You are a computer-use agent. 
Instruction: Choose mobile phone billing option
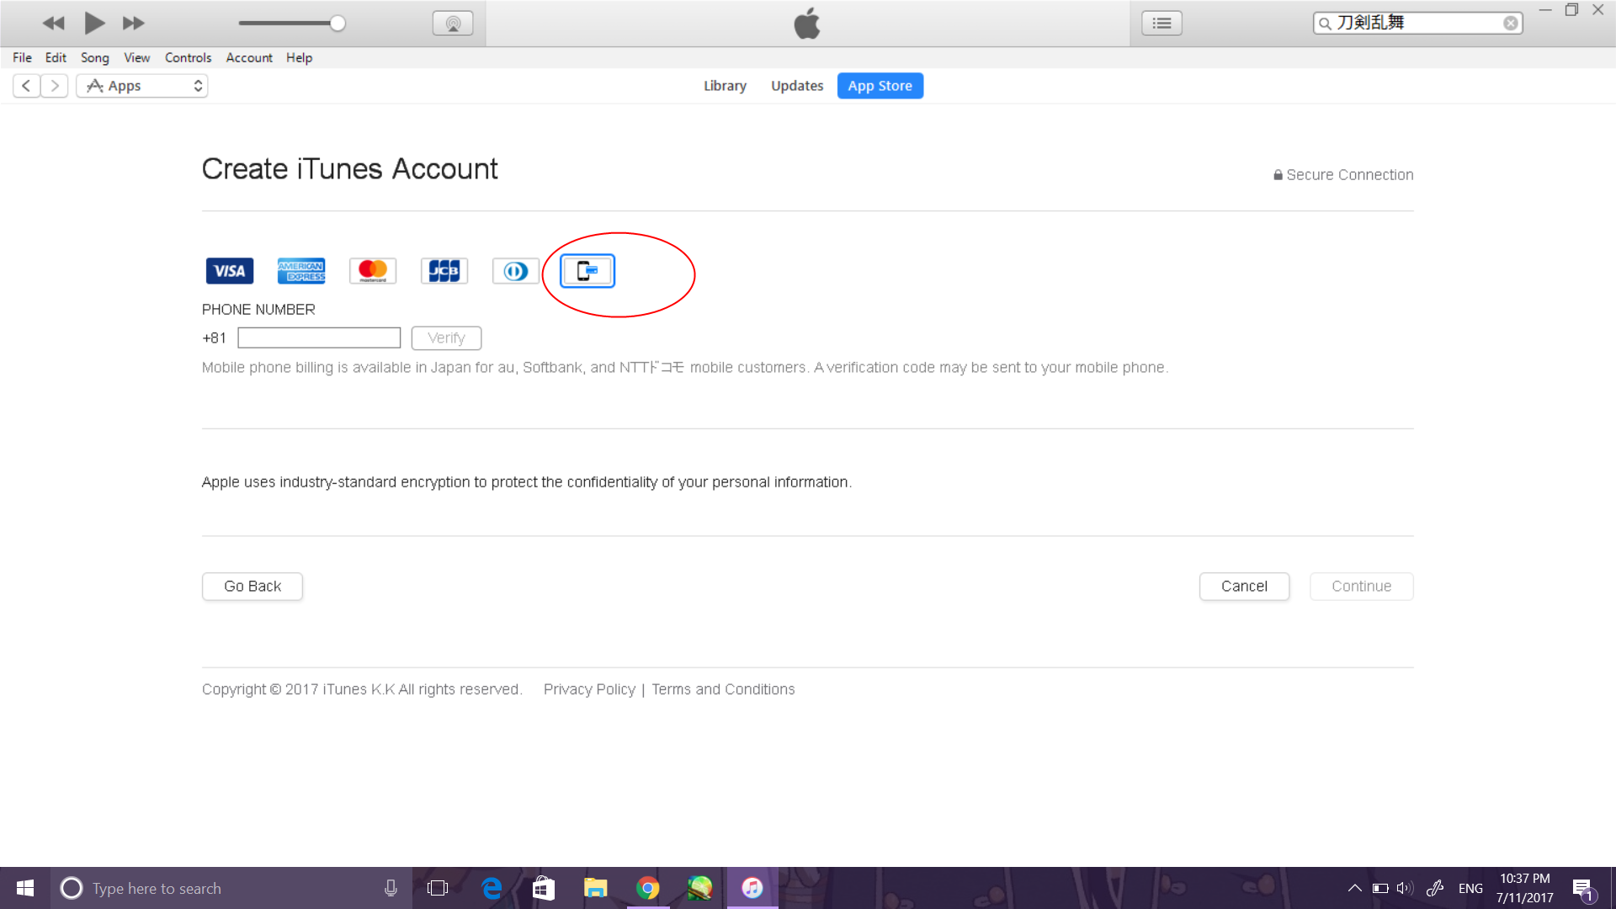587,271
